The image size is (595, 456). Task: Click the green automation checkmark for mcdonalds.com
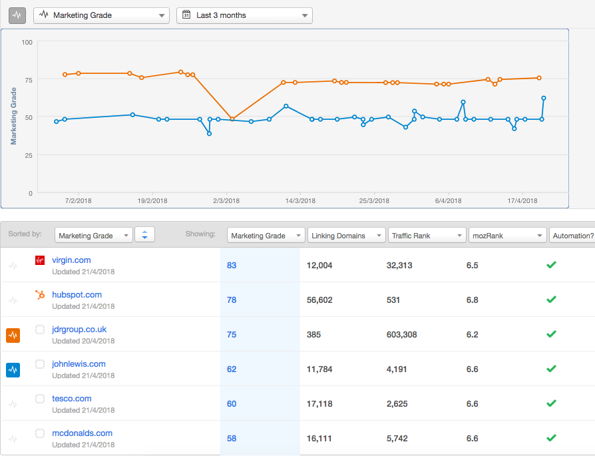click(551, 437)
